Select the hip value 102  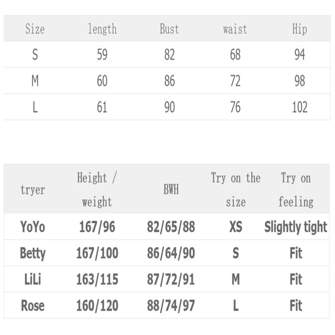coord(300,107)
